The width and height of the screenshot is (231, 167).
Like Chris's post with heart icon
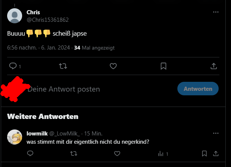point(113,66)
